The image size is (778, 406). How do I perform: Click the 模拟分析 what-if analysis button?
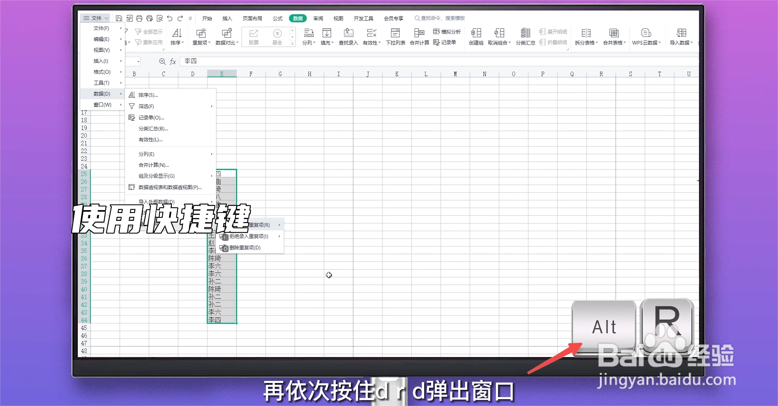click(447, 32)
